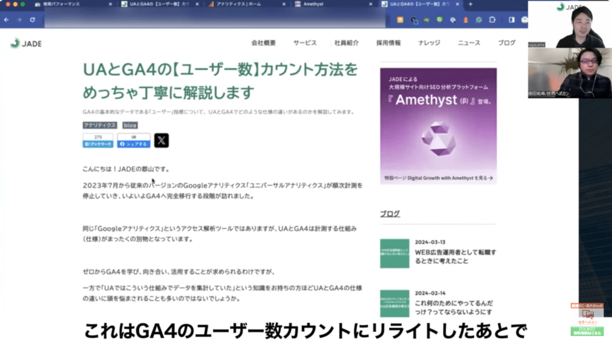Image resolution: width=612 pixels, height=345 pixels.
Task: Click the 2024-02-14 date text
Action: coord(430,292)
